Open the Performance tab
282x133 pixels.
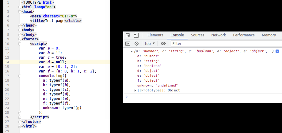click(x=244, y=35)
